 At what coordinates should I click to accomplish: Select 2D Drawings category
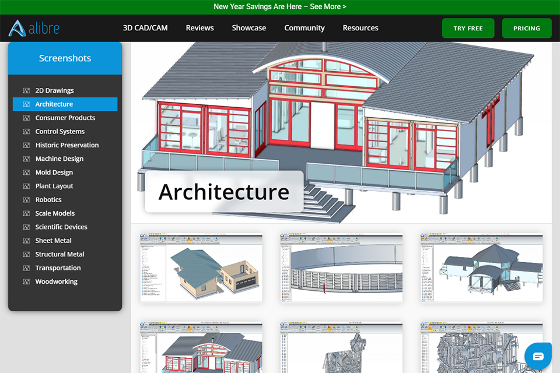coord(65,91)
